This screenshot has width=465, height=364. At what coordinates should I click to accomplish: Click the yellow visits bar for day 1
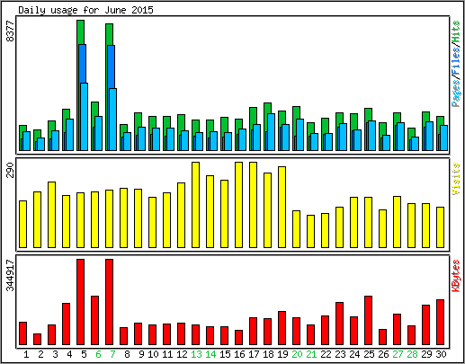(x=22, y=224)
